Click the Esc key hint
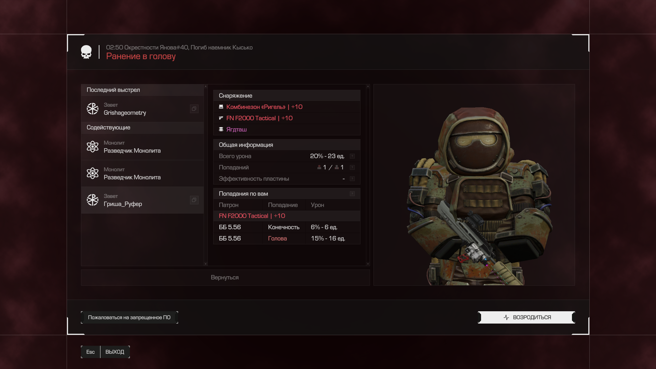 (x=91, y=352)
